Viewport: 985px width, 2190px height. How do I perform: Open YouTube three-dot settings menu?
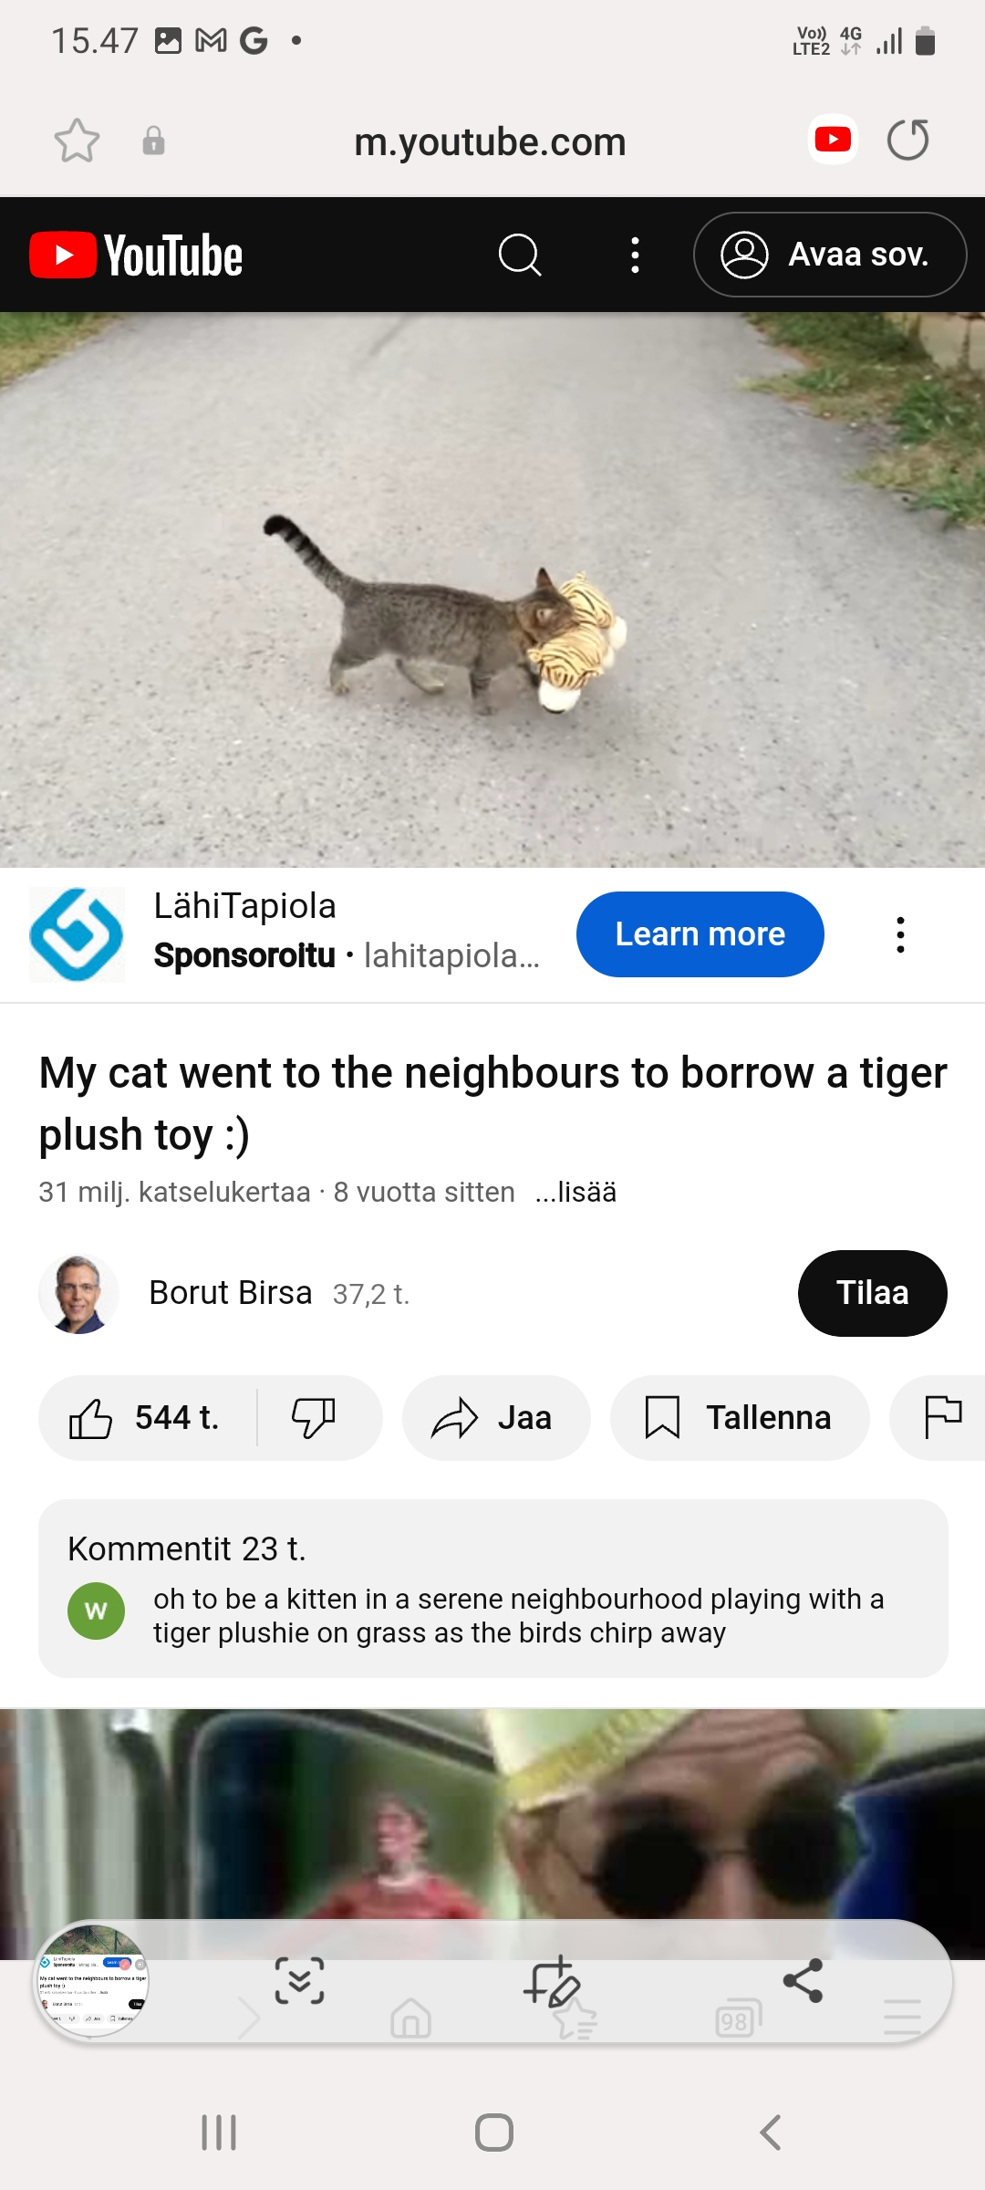636,255
